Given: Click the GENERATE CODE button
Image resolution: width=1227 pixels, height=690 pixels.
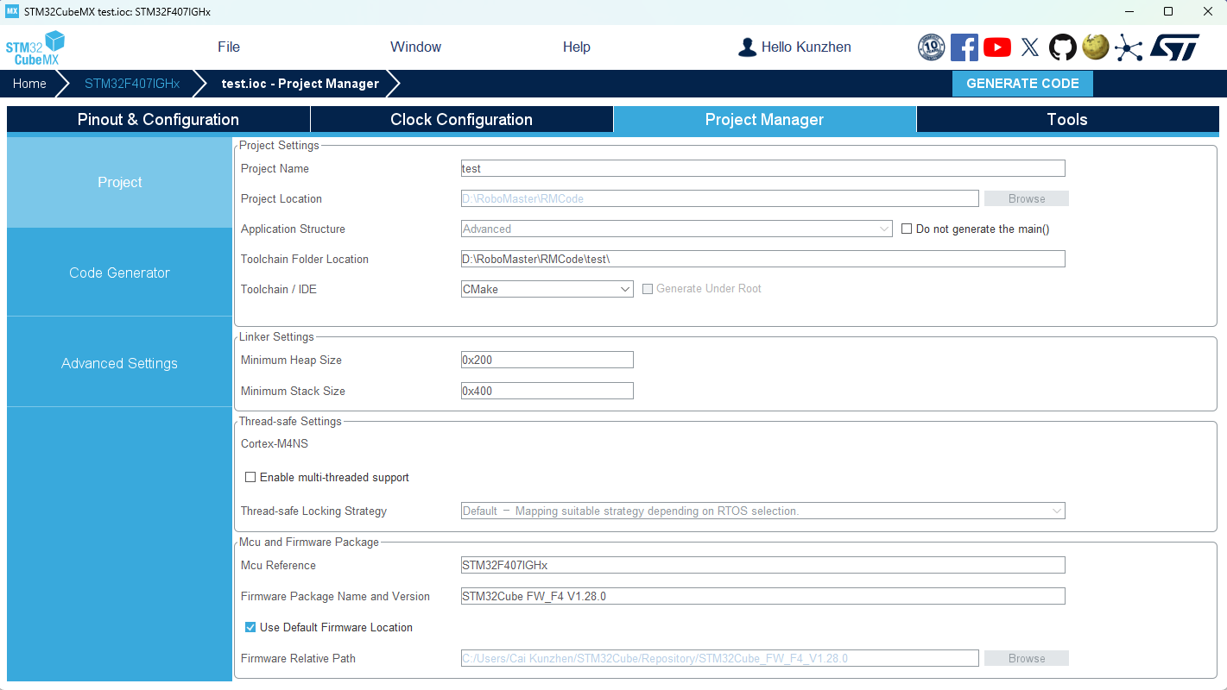Looking at the screenshot, I should (1022, 84).
